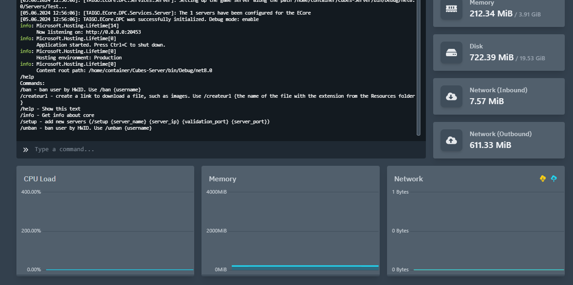Click the double-chevron console prompt icon
The height and width of the screenshot is (285, 573).
26,150
